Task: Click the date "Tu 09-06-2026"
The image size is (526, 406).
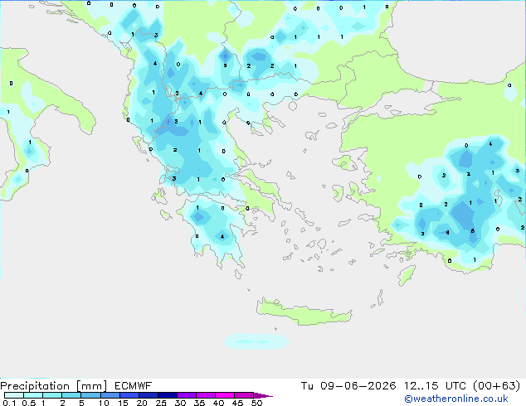Action: [348, 386]
